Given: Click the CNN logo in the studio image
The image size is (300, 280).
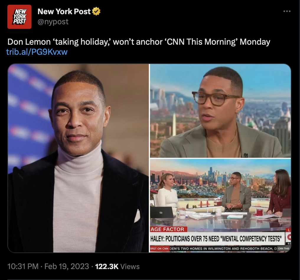Looking at the screenshot, I should [288, 237].
